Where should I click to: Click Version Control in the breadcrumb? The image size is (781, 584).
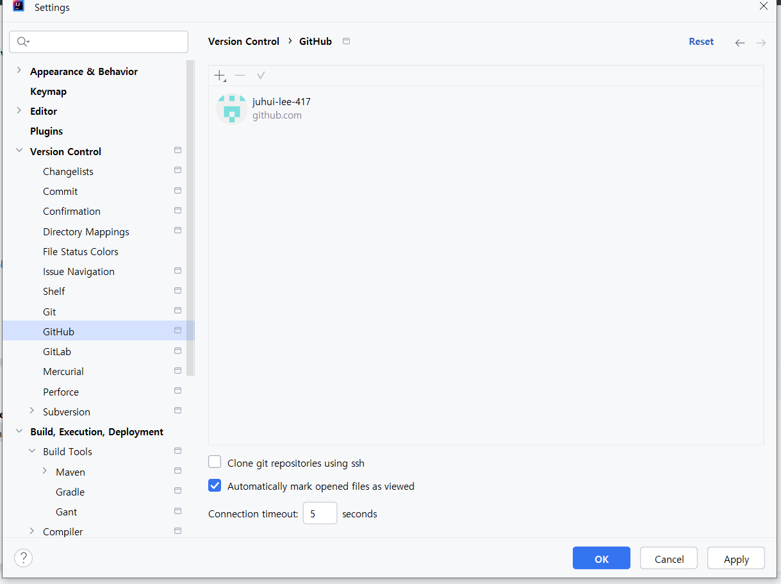coord(243,42)
